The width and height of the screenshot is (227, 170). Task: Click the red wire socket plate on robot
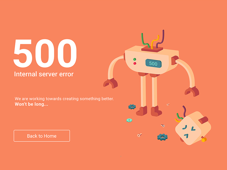pyautogui.click(x=152, y=49)
